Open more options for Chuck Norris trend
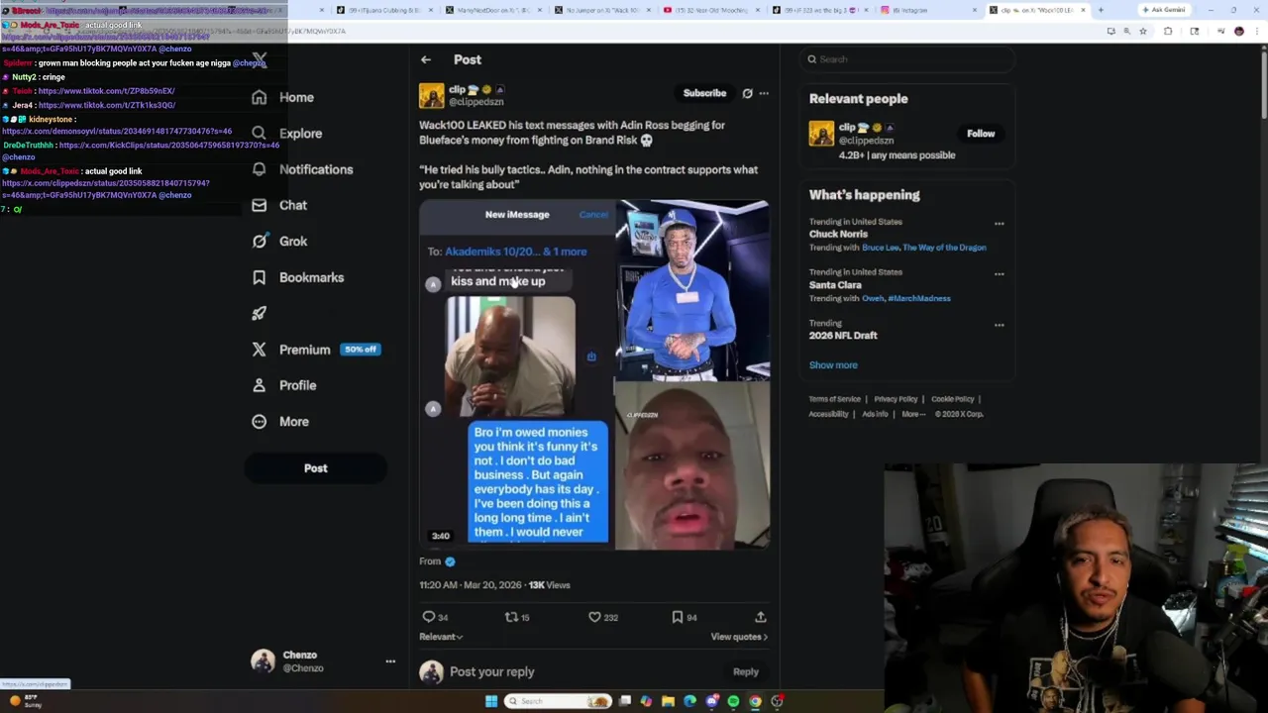 [999, 224]
